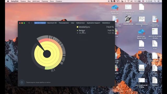Click the forward arrow in DaisyDisk
167x94 pixels.
32,23
